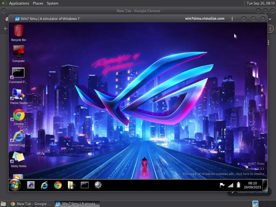Open the Sticky Notes desktop shortcut
Viewport: 276px width, 207px height.
tap(19, 160)
